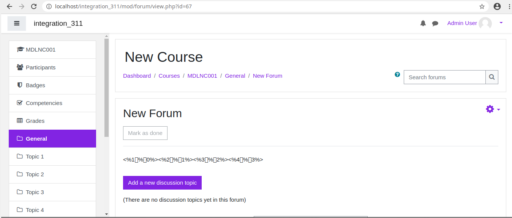
Task: Bookmark this page with the star icon
Action: 482,6
